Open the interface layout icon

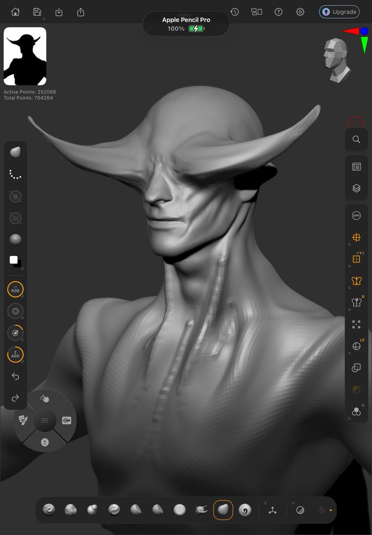tap(256, 12)
